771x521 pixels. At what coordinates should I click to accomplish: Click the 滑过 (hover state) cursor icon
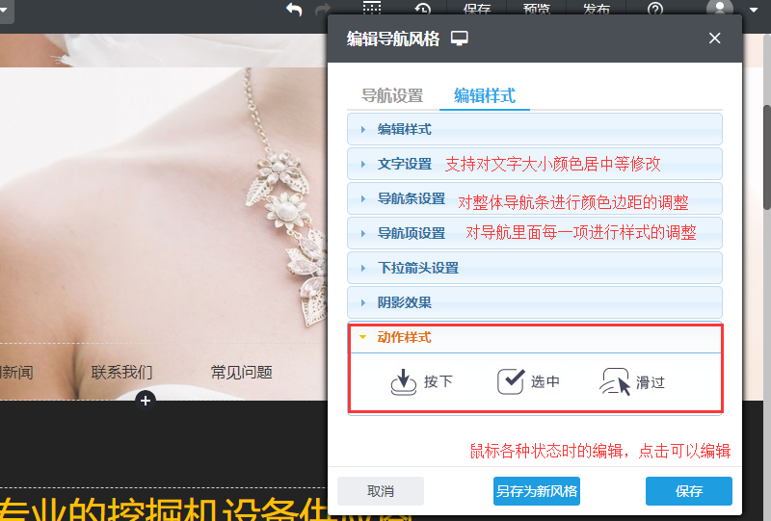coord(616,382)
